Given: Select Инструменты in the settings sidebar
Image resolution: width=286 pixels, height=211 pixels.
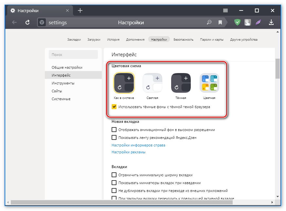Looking at the screenshot, I should 63,83.
